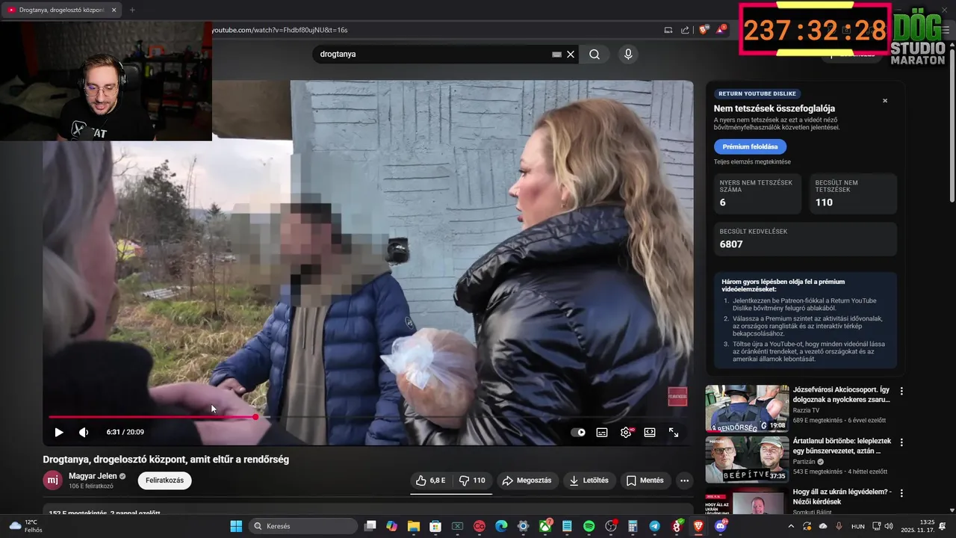Open a new browser tab

[132, 10]
